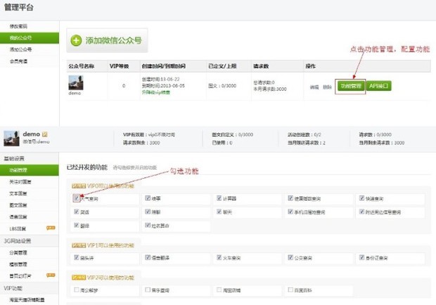Uncheck the 天气查询 feature checkbox
This screenshot has width=436, height=305.
click(76, 198)
